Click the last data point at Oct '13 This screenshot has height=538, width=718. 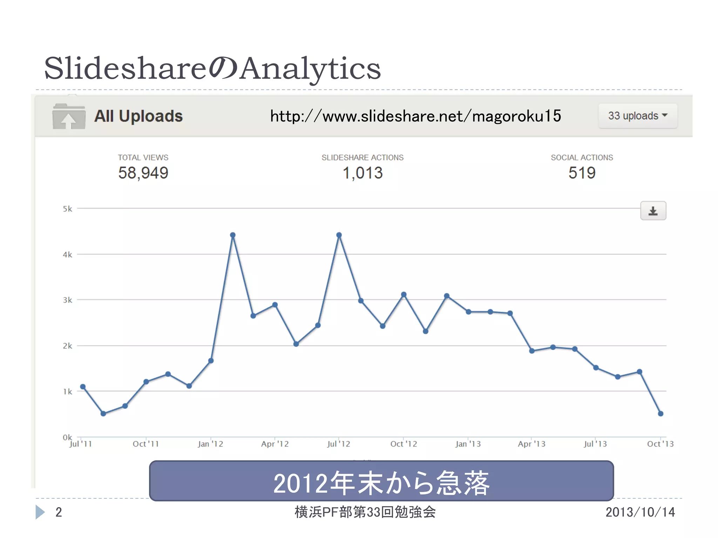tap(661, 414)
